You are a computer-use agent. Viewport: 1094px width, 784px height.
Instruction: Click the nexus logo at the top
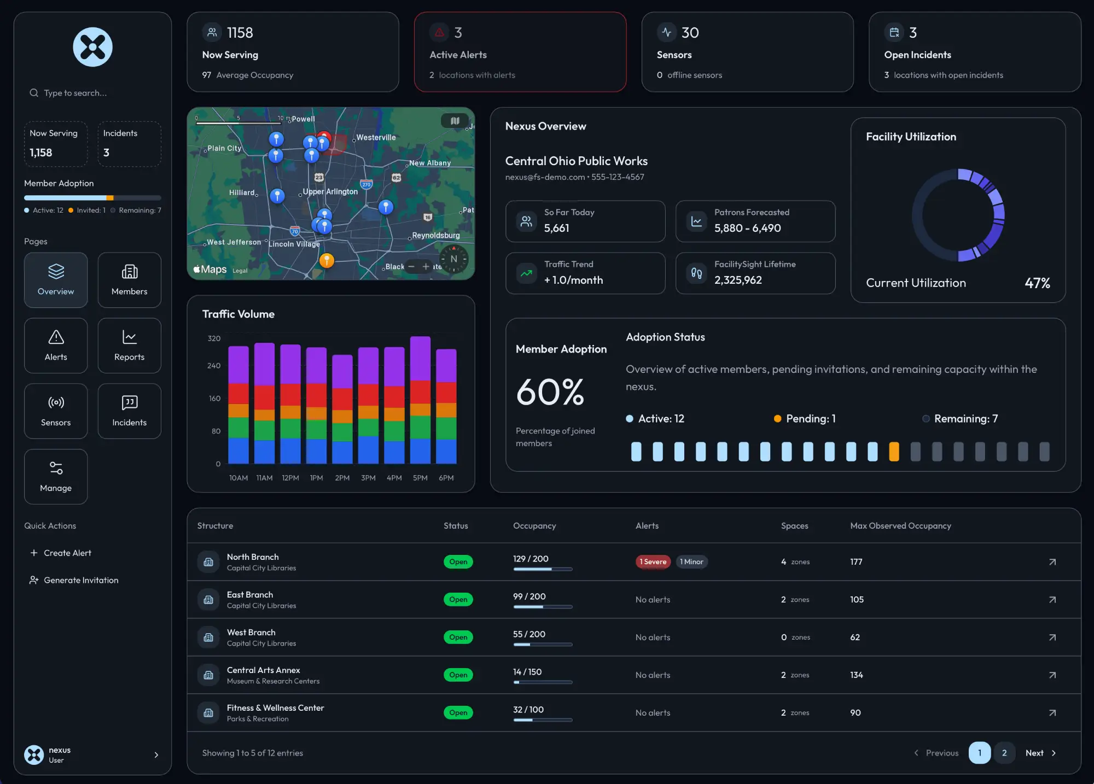[x=92, y=47]
